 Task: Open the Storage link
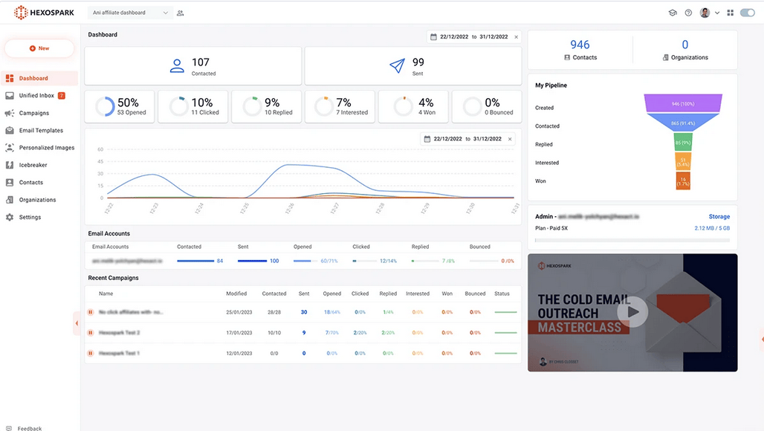(x=719, y=216)
